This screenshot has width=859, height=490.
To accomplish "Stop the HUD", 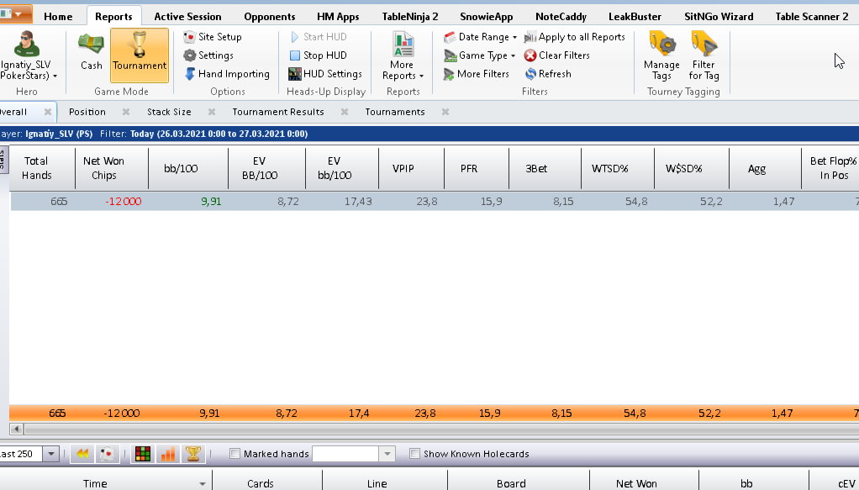I will click(318, 55).
